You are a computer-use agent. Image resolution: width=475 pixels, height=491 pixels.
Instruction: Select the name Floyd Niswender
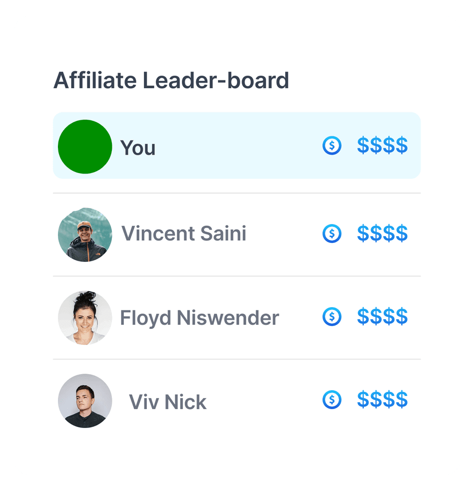click(x=199, y=317)
